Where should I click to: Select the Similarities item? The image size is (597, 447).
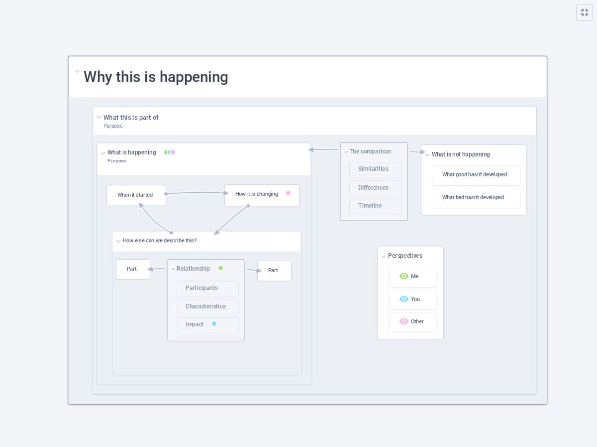click(375, 170)
